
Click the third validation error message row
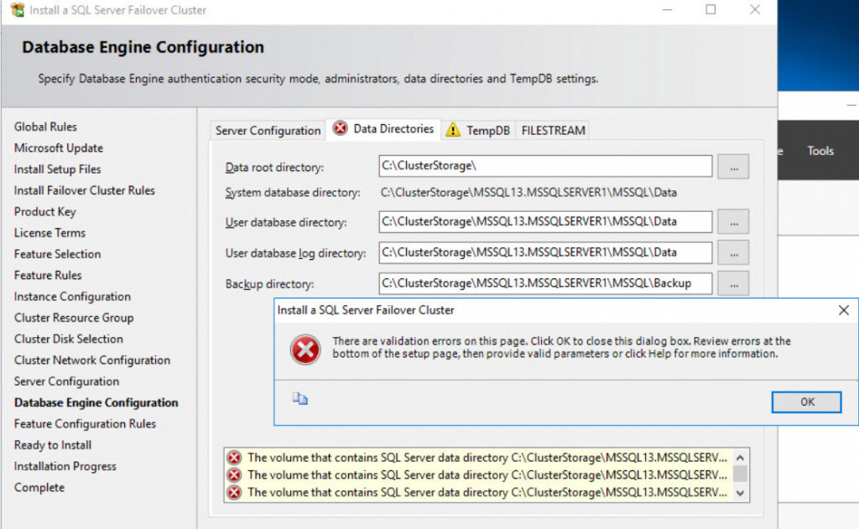click(477, 492)
